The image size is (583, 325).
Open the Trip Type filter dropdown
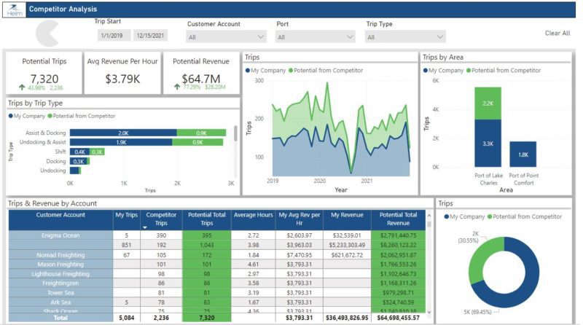click(x=405, y=37)
